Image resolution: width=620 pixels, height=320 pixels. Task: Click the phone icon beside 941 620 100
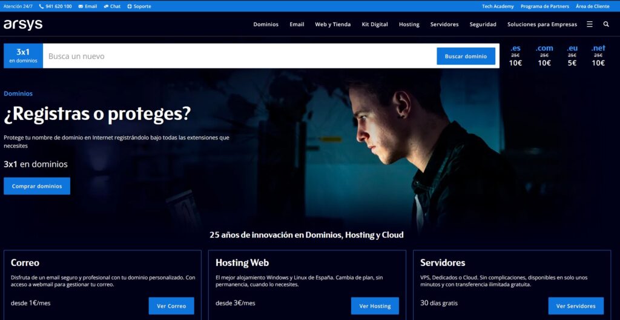coord(41,6)
